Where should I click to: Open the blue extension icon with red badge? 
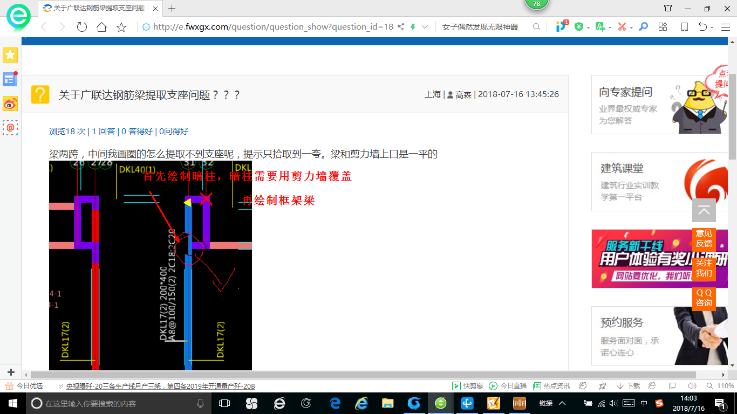click(562, 26)
